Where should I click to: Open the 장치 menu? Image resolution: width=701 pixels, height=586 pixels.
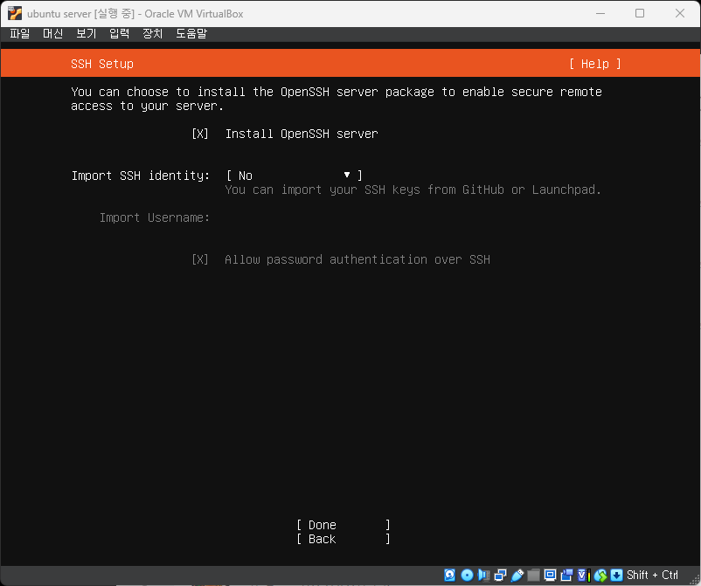152,33
